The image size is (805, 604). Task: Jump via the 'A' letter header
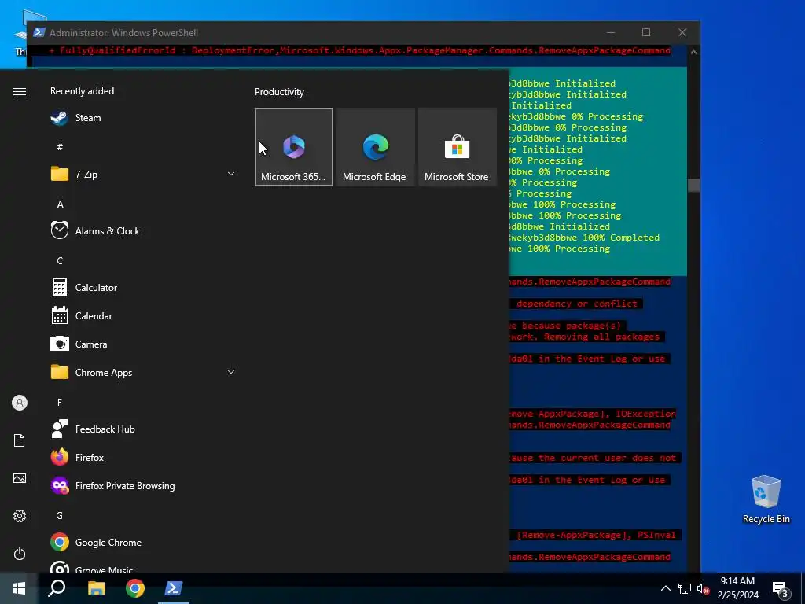tap(60, 204)
